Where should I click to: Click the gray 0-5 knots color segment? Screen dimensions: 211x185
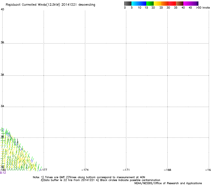(128, 3)
